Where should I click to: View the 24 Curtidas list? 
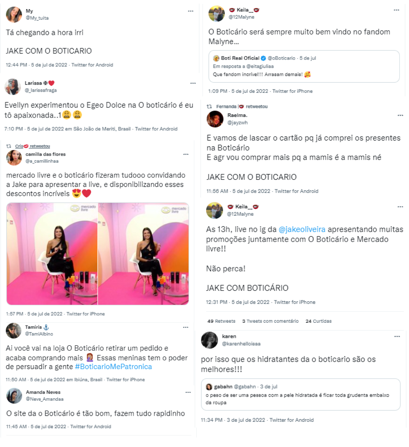[318, 321]
